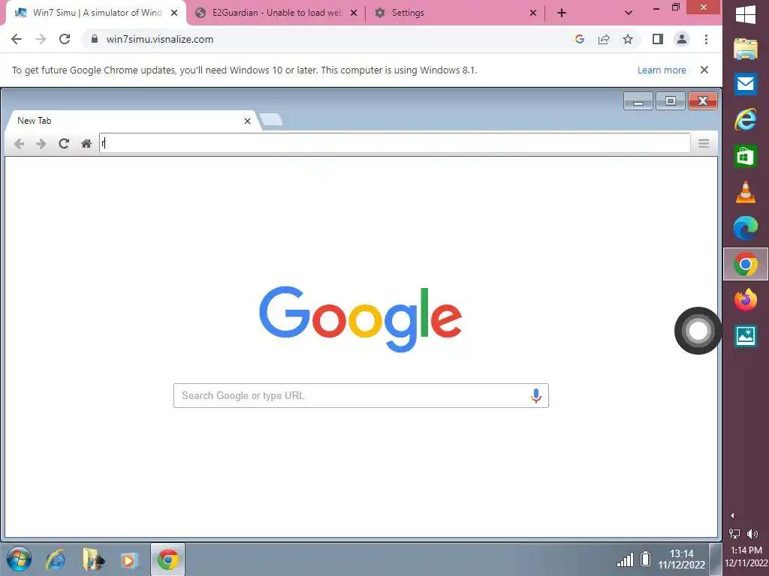
Task: Click the Learn more link
Action: click(x=662, y=70)
